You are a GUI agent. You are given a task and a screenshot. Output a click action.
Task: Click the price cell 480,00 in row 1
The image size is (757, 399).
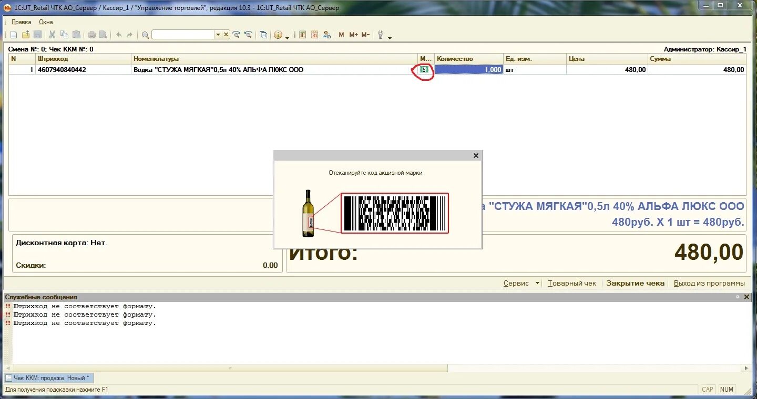coord(607,69)
